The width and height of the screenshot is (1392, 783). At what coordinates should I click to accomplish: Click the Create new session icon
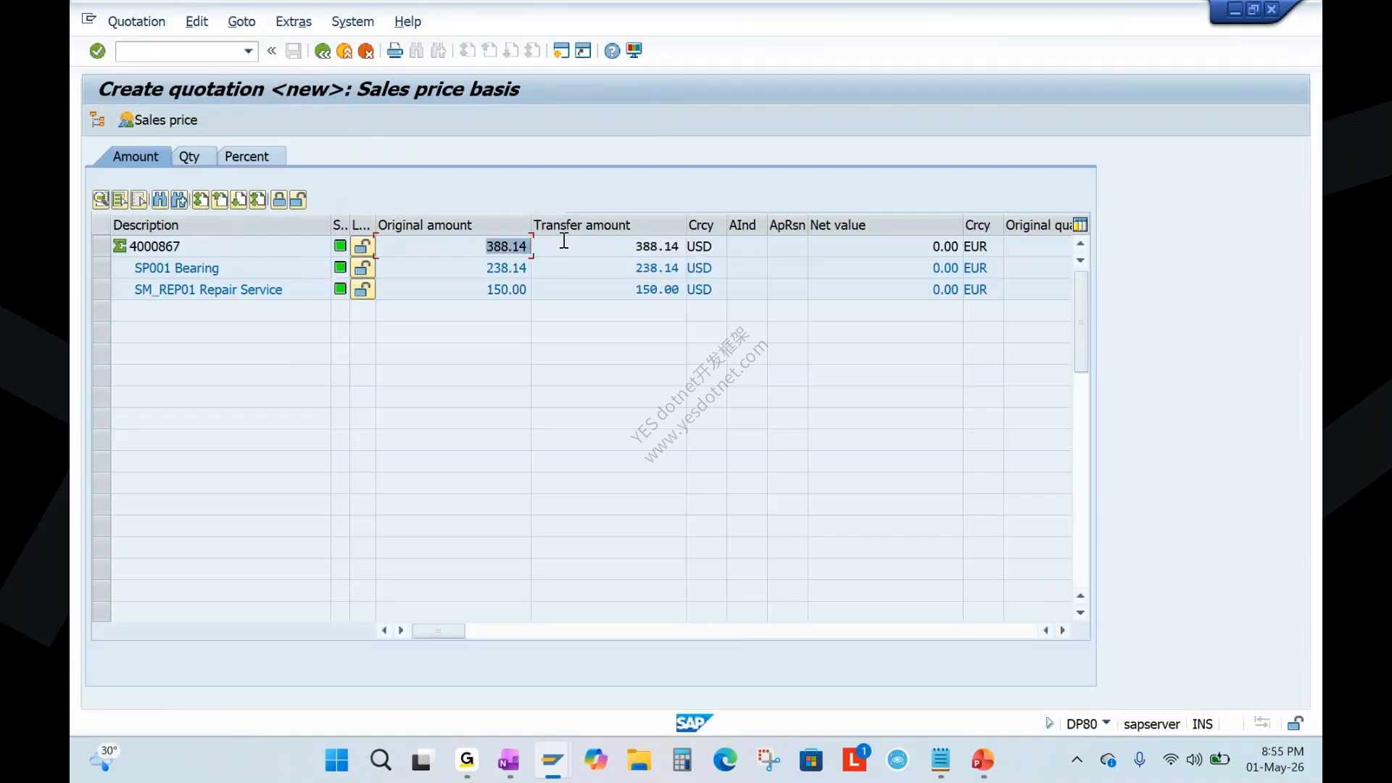[561, 51]
